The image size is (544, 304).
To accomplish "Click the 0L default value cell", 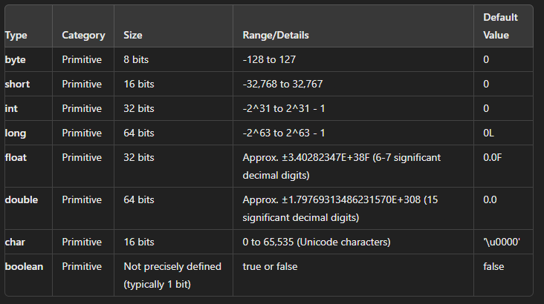I will click(x=489, y=133).
